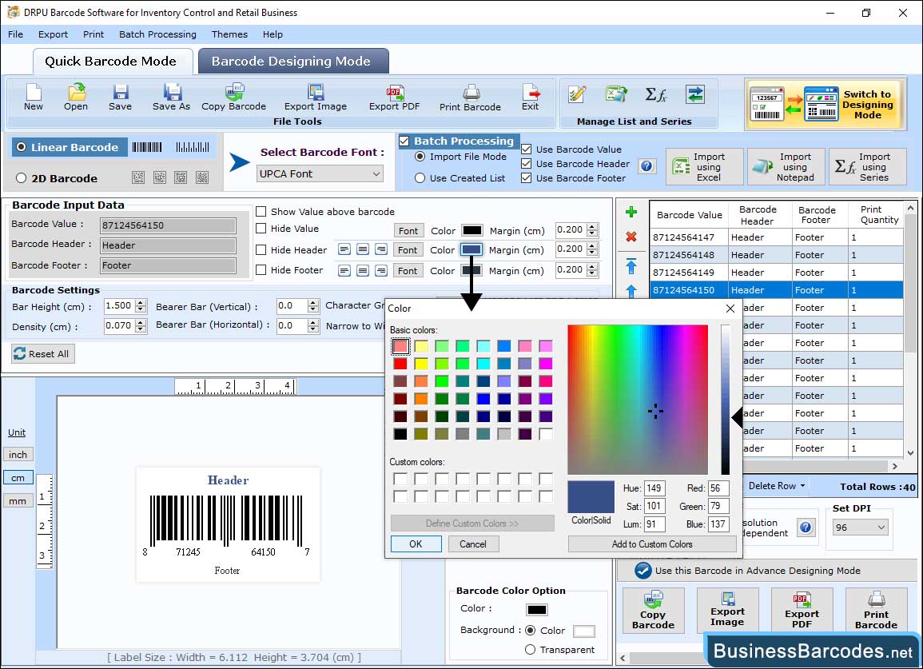Image resolution: width=923 pixels, height=669 pixels.
Task: Click the Import using Excel button
Action: (x=705, y=167)
